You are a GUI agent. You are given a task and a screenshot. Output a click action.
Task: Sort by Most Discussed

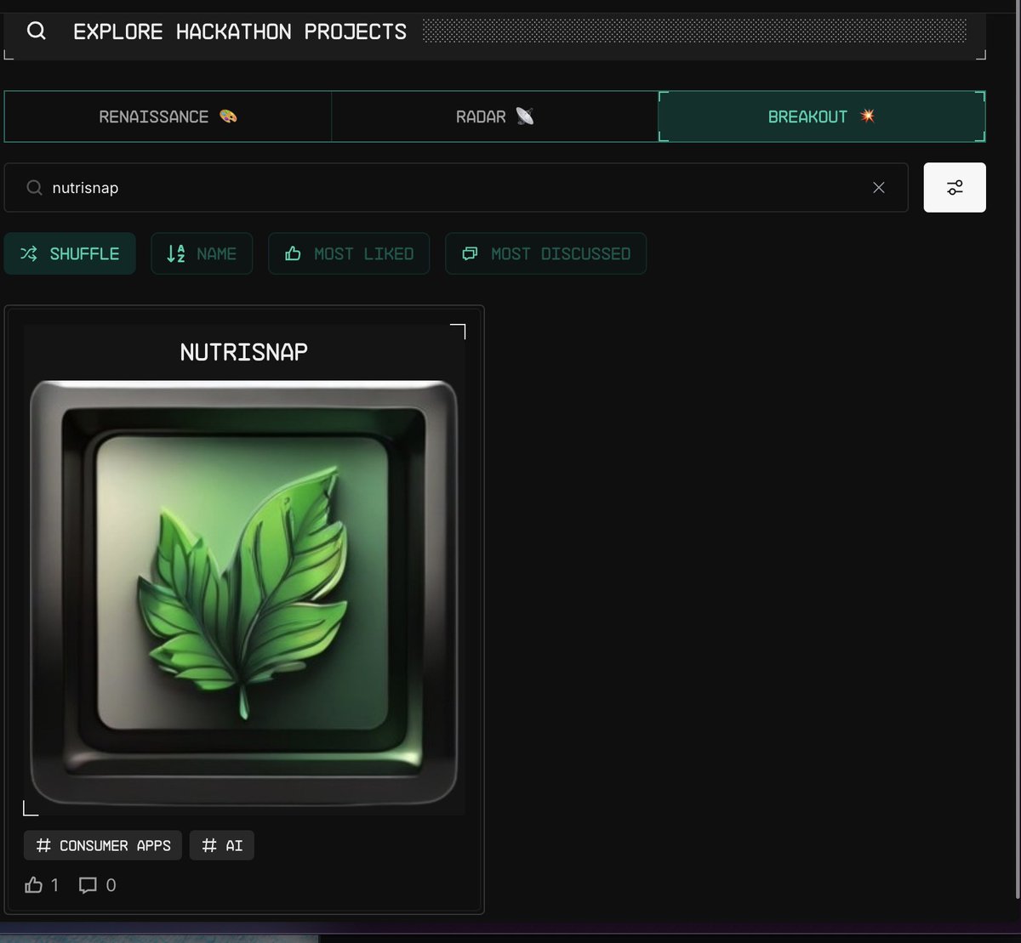coord(545,253)
